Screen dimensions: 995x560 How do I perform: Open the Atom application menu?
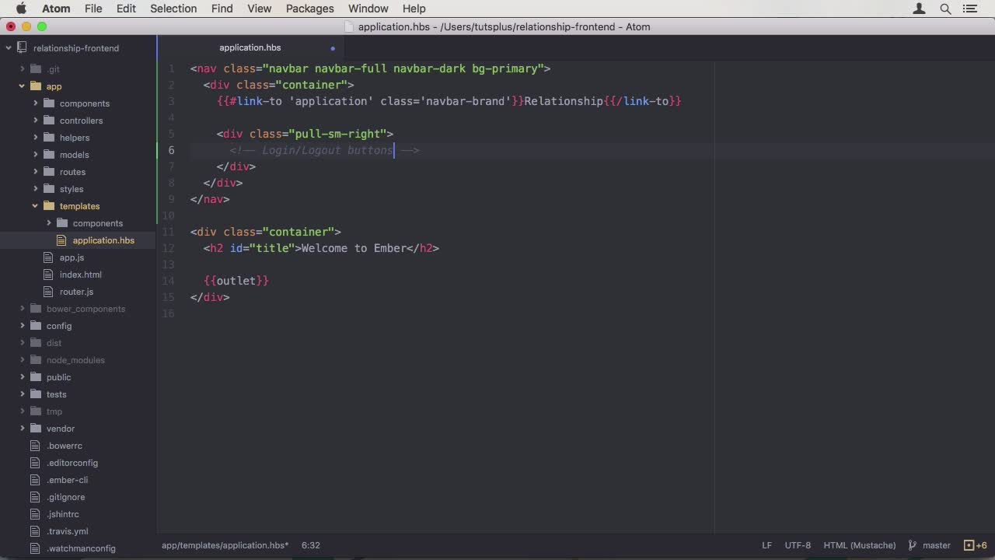tap(56, 9)
